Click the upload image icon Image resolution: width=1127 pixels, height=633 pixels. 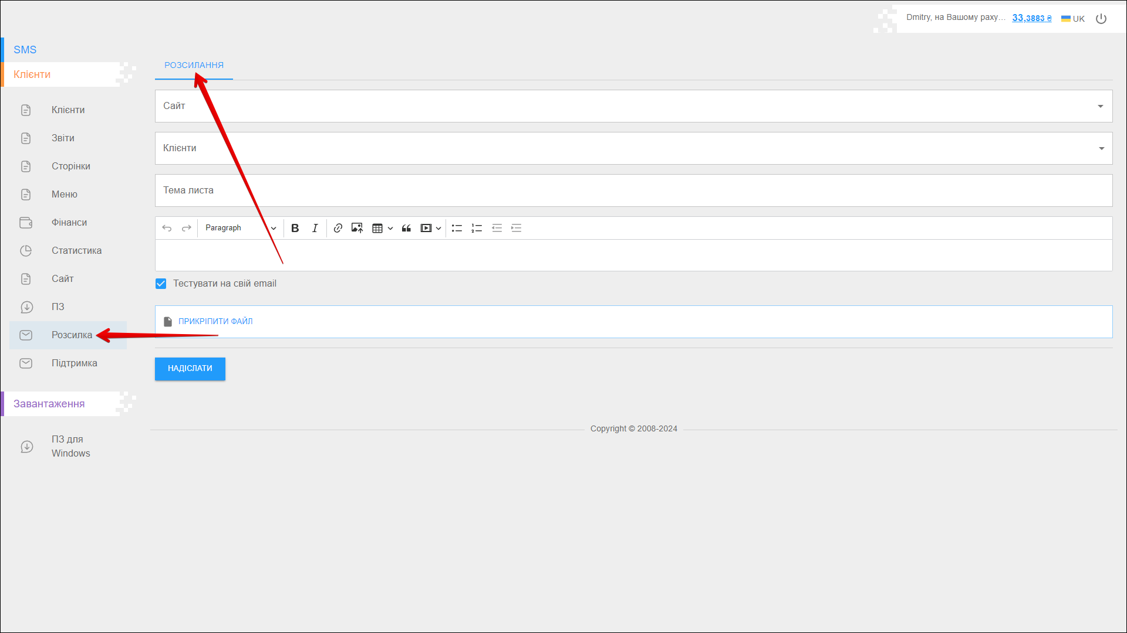[357, 228]
